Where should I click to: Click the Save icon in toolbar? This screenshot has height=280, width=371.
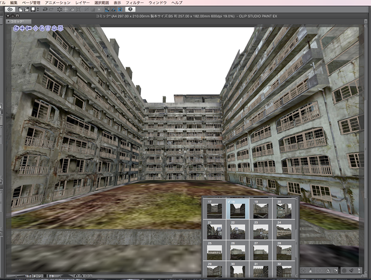(33, 10)
